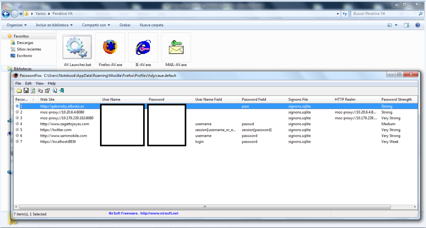Open PasswordFox File menu
The height and width of the screenshot is (228, 426).
[18, 83]
